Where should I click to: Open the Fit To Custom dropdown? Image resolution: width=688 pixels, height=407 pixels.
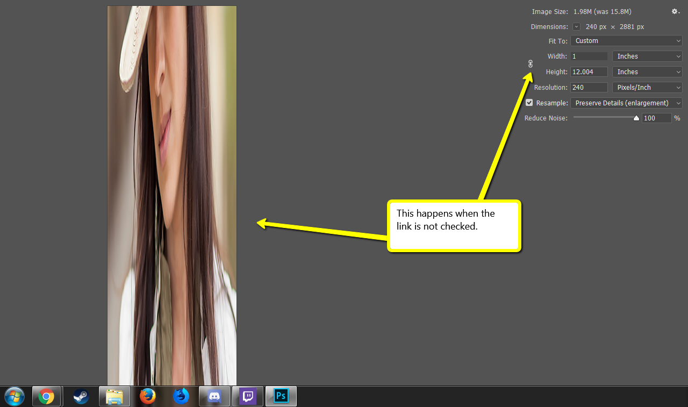626,41
